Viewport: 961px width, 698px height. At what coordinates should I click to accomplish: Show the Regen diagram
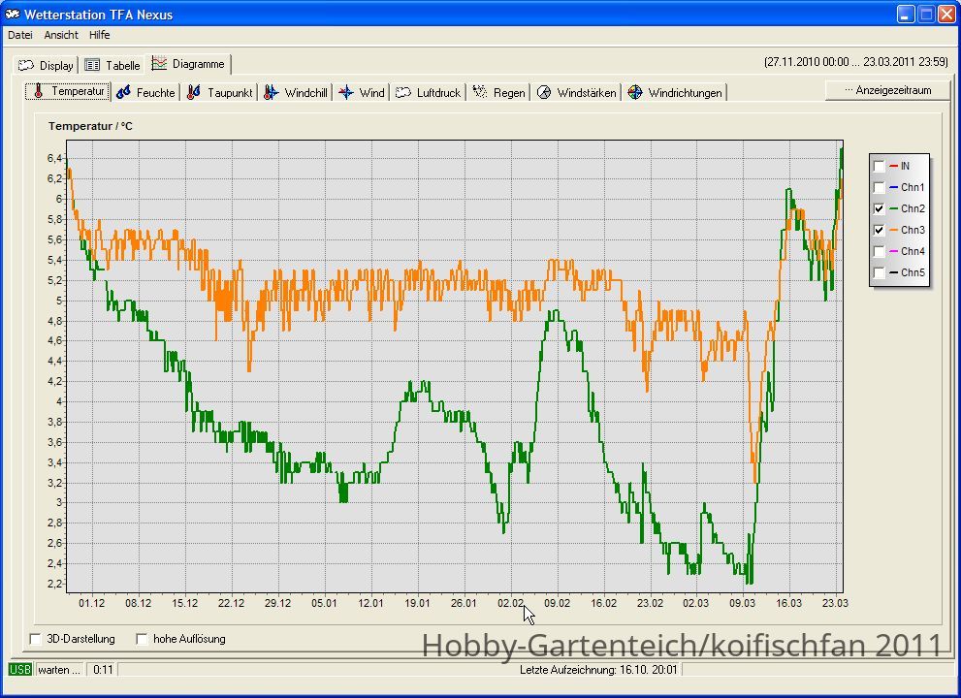pos(499,92)
